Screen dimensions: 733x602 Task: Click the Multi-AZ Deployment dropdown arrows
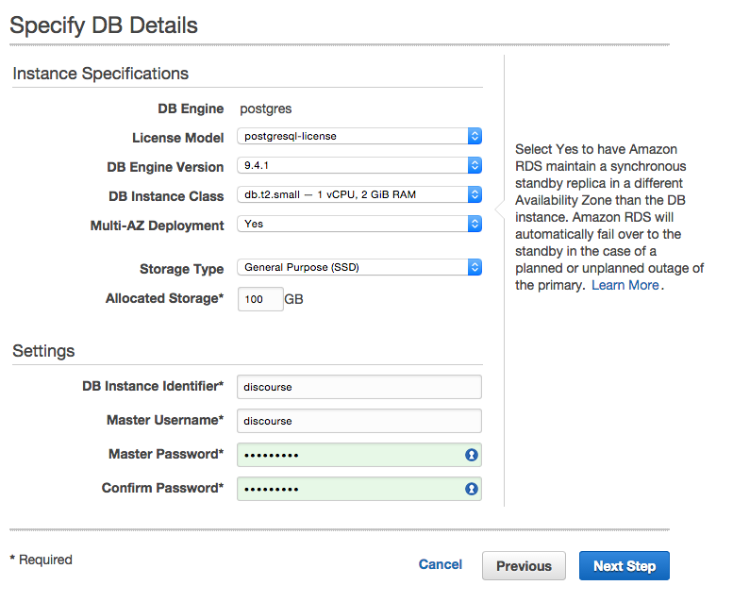point(475,224)
